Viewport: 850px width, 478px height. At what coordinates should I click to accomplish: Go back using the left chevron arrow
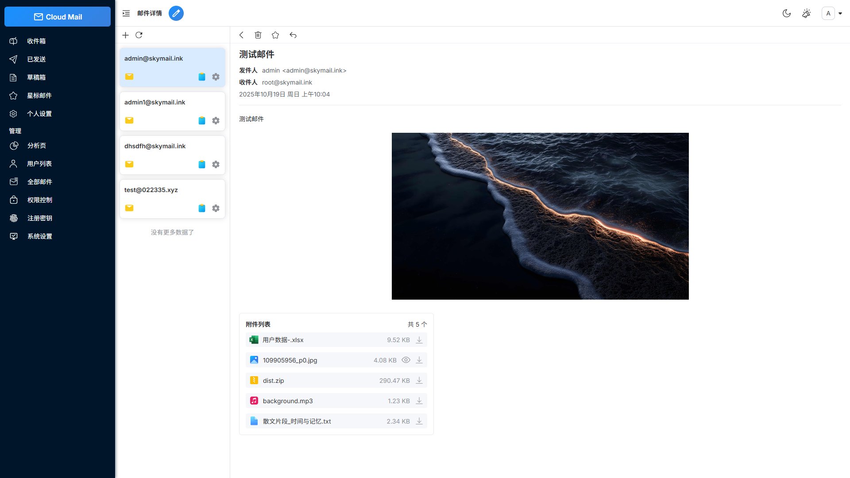(241, 35)
